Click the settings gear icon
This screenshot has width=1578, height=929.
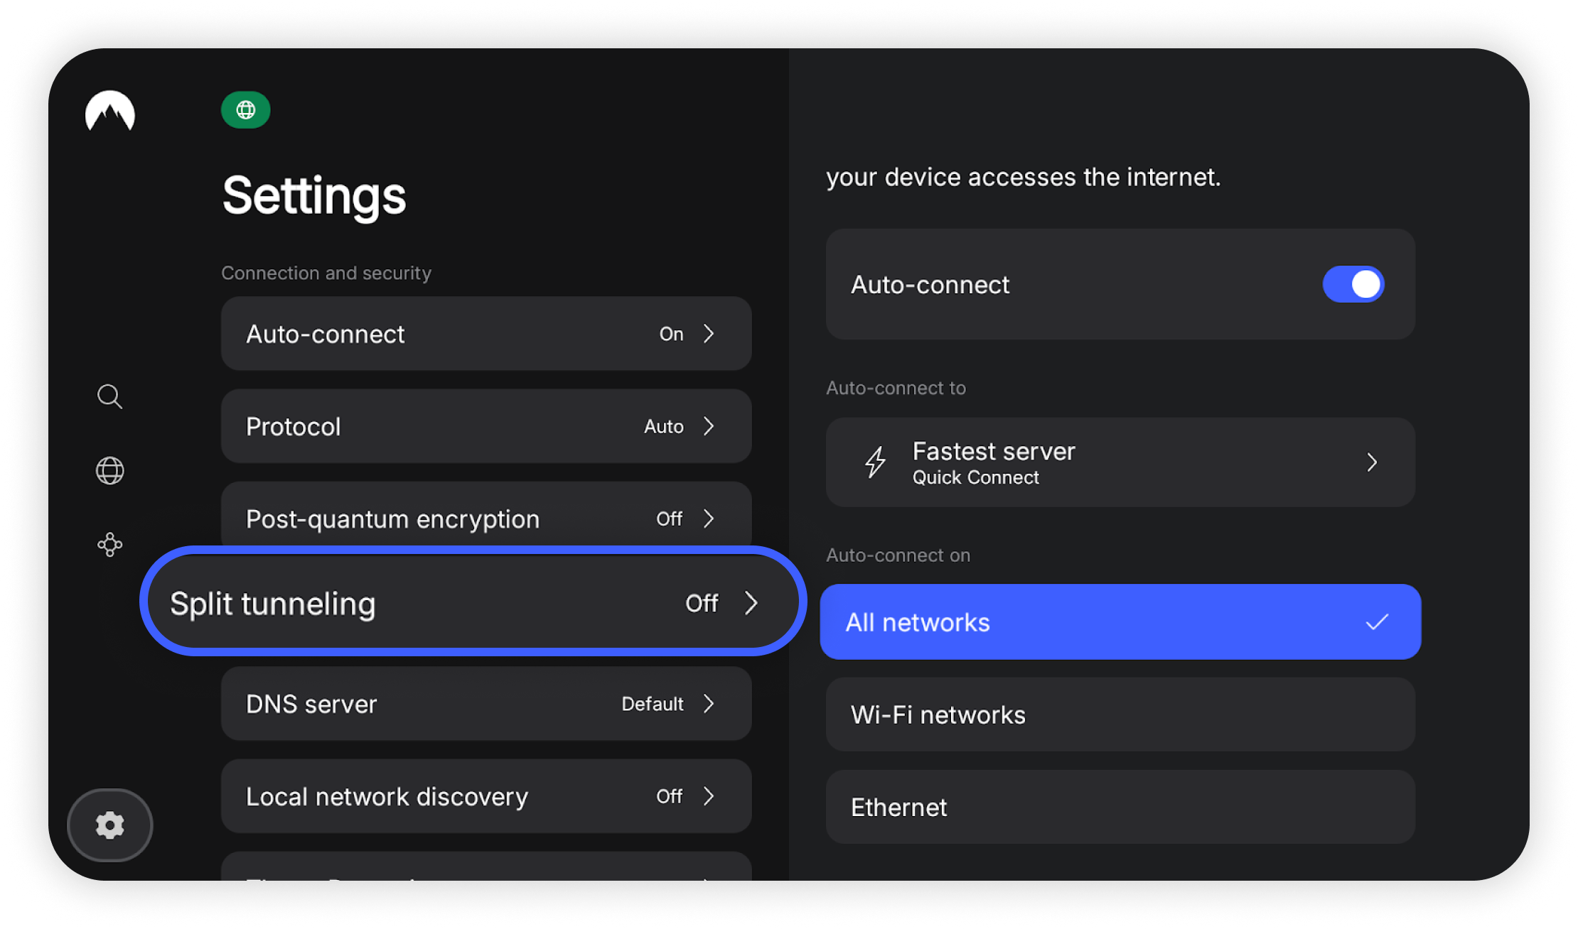[x=109, y=825]
